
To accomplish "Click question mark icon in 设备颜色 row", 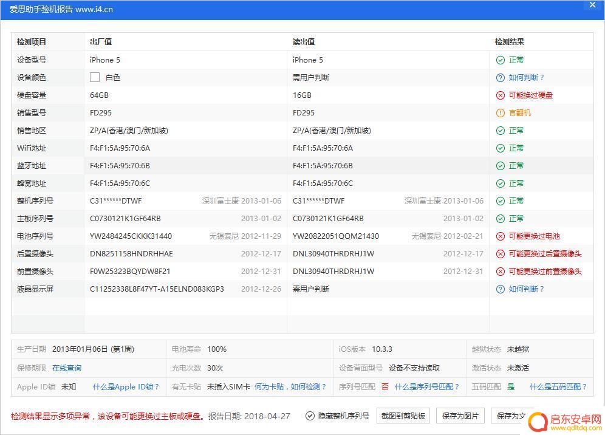I will [x=500, y=78].
